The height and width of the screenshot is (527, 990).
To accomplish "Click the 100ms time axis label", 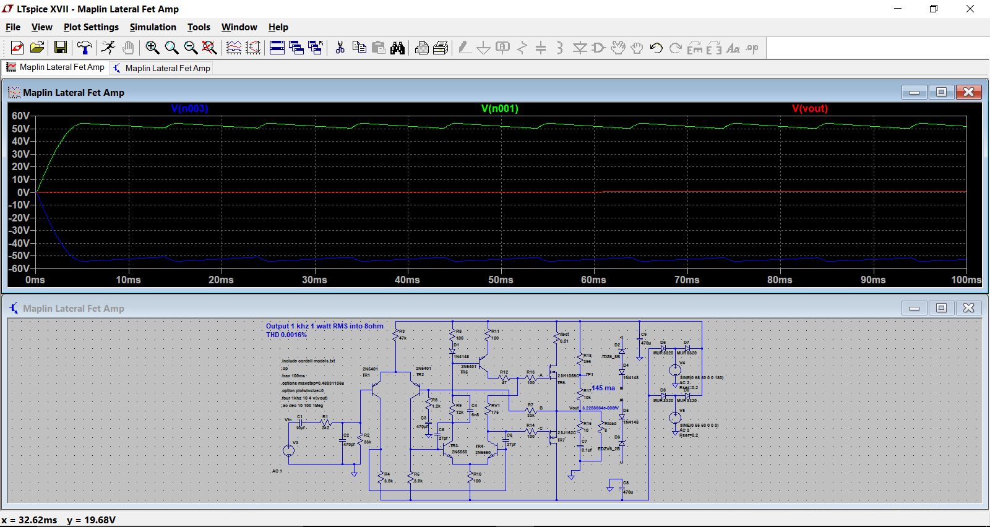I will (966, 280).
